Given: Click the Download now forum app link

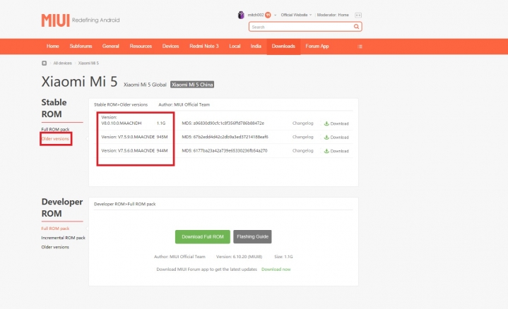Looking at the screenshot, I should [276, 269].
